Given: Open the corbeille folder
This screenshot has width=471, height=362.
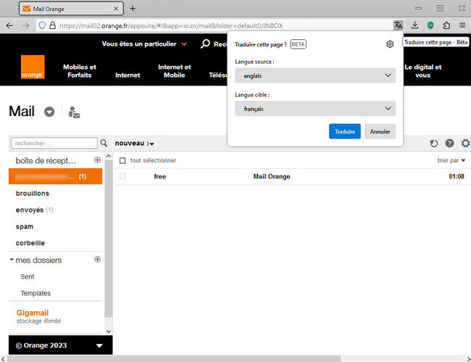Looking at the screenshot, I should click(30, 243).
